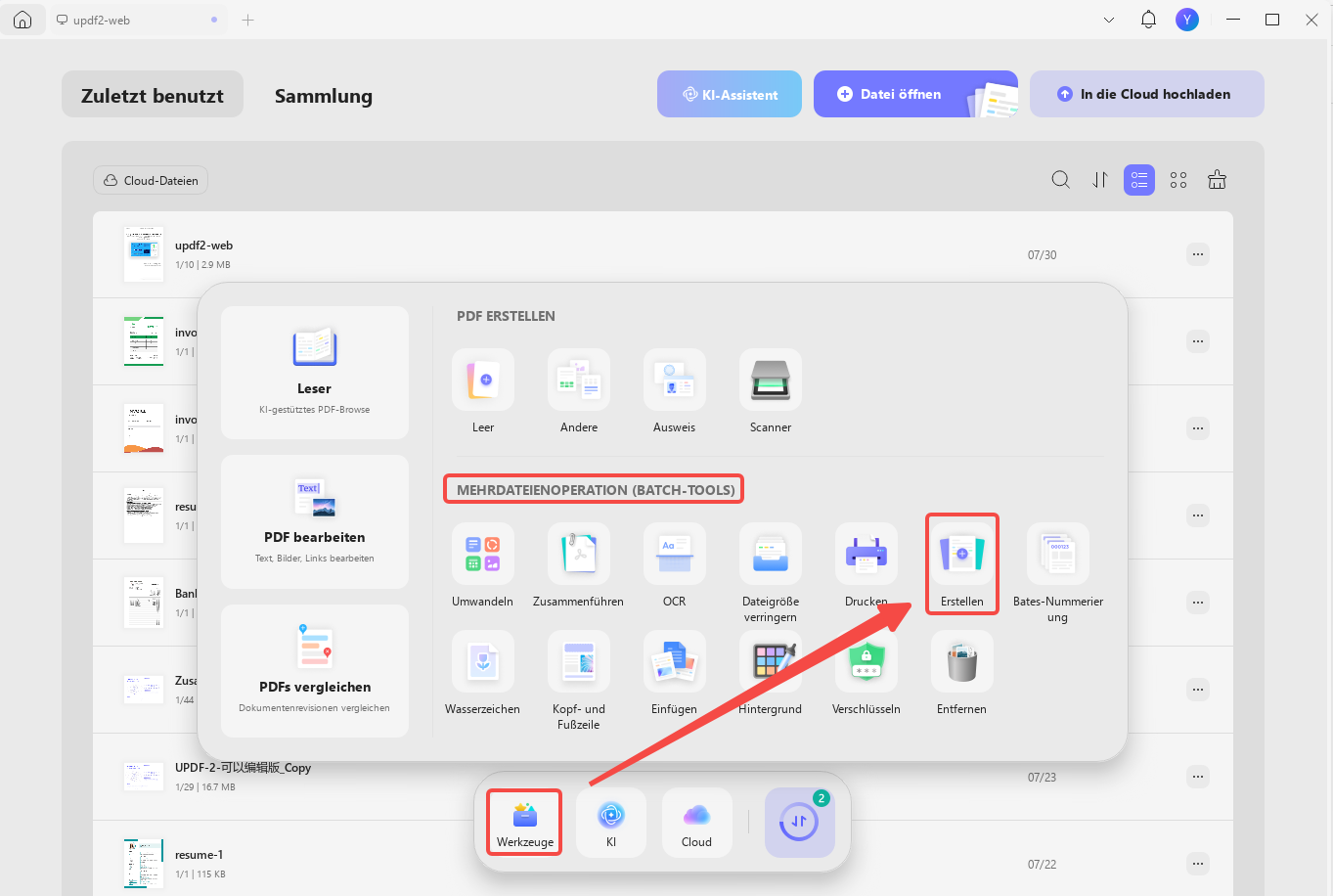Screen dimensions: 1333x896
Task: Open the Erstellen batch create tool
Action: [962, 554]
